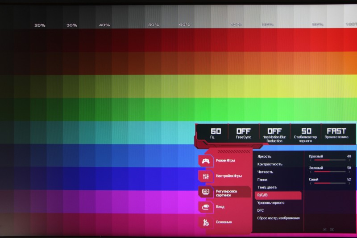Decrease Красный with its left arrow
Viewport: 357px width, 238px height.
coord(311,160)
